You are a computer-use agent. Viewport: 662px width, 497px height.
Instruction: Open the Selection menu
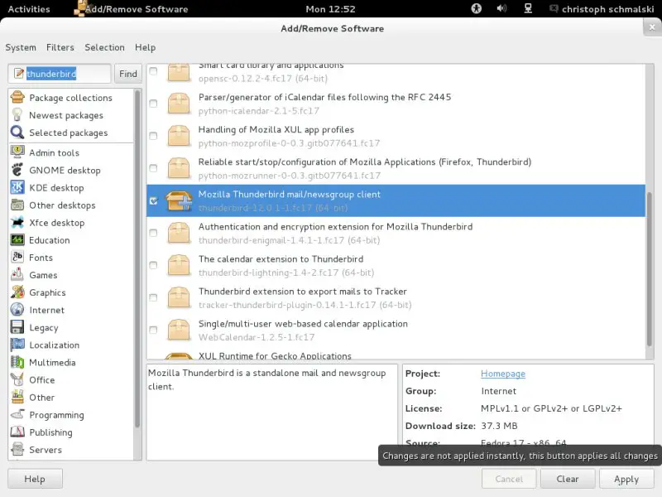[x=105, y=47]
